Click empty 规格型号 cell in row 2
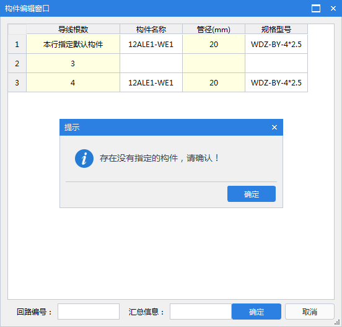The width and height of the screenshot is (342, 327). coord(276,63)
